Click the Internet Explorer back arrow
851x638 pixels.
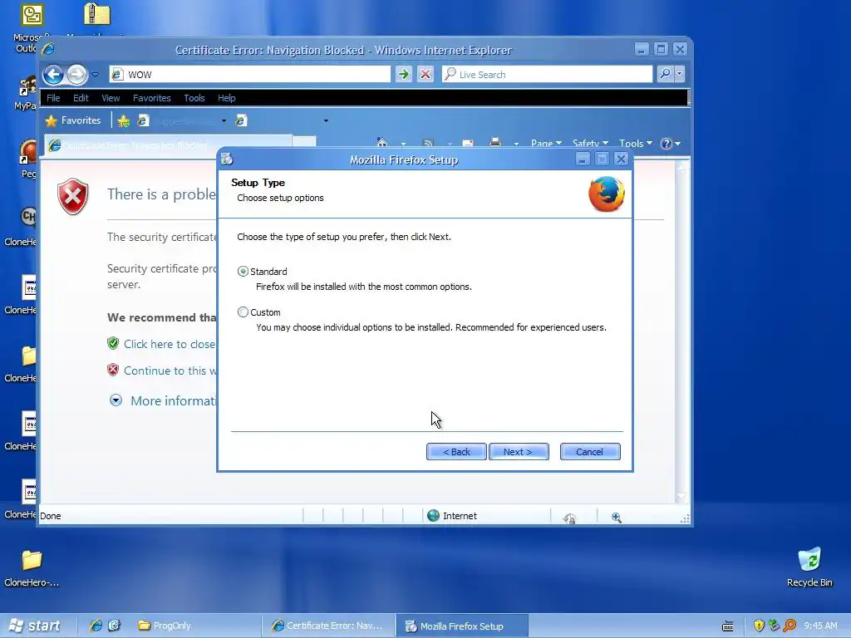coord(54,74)
